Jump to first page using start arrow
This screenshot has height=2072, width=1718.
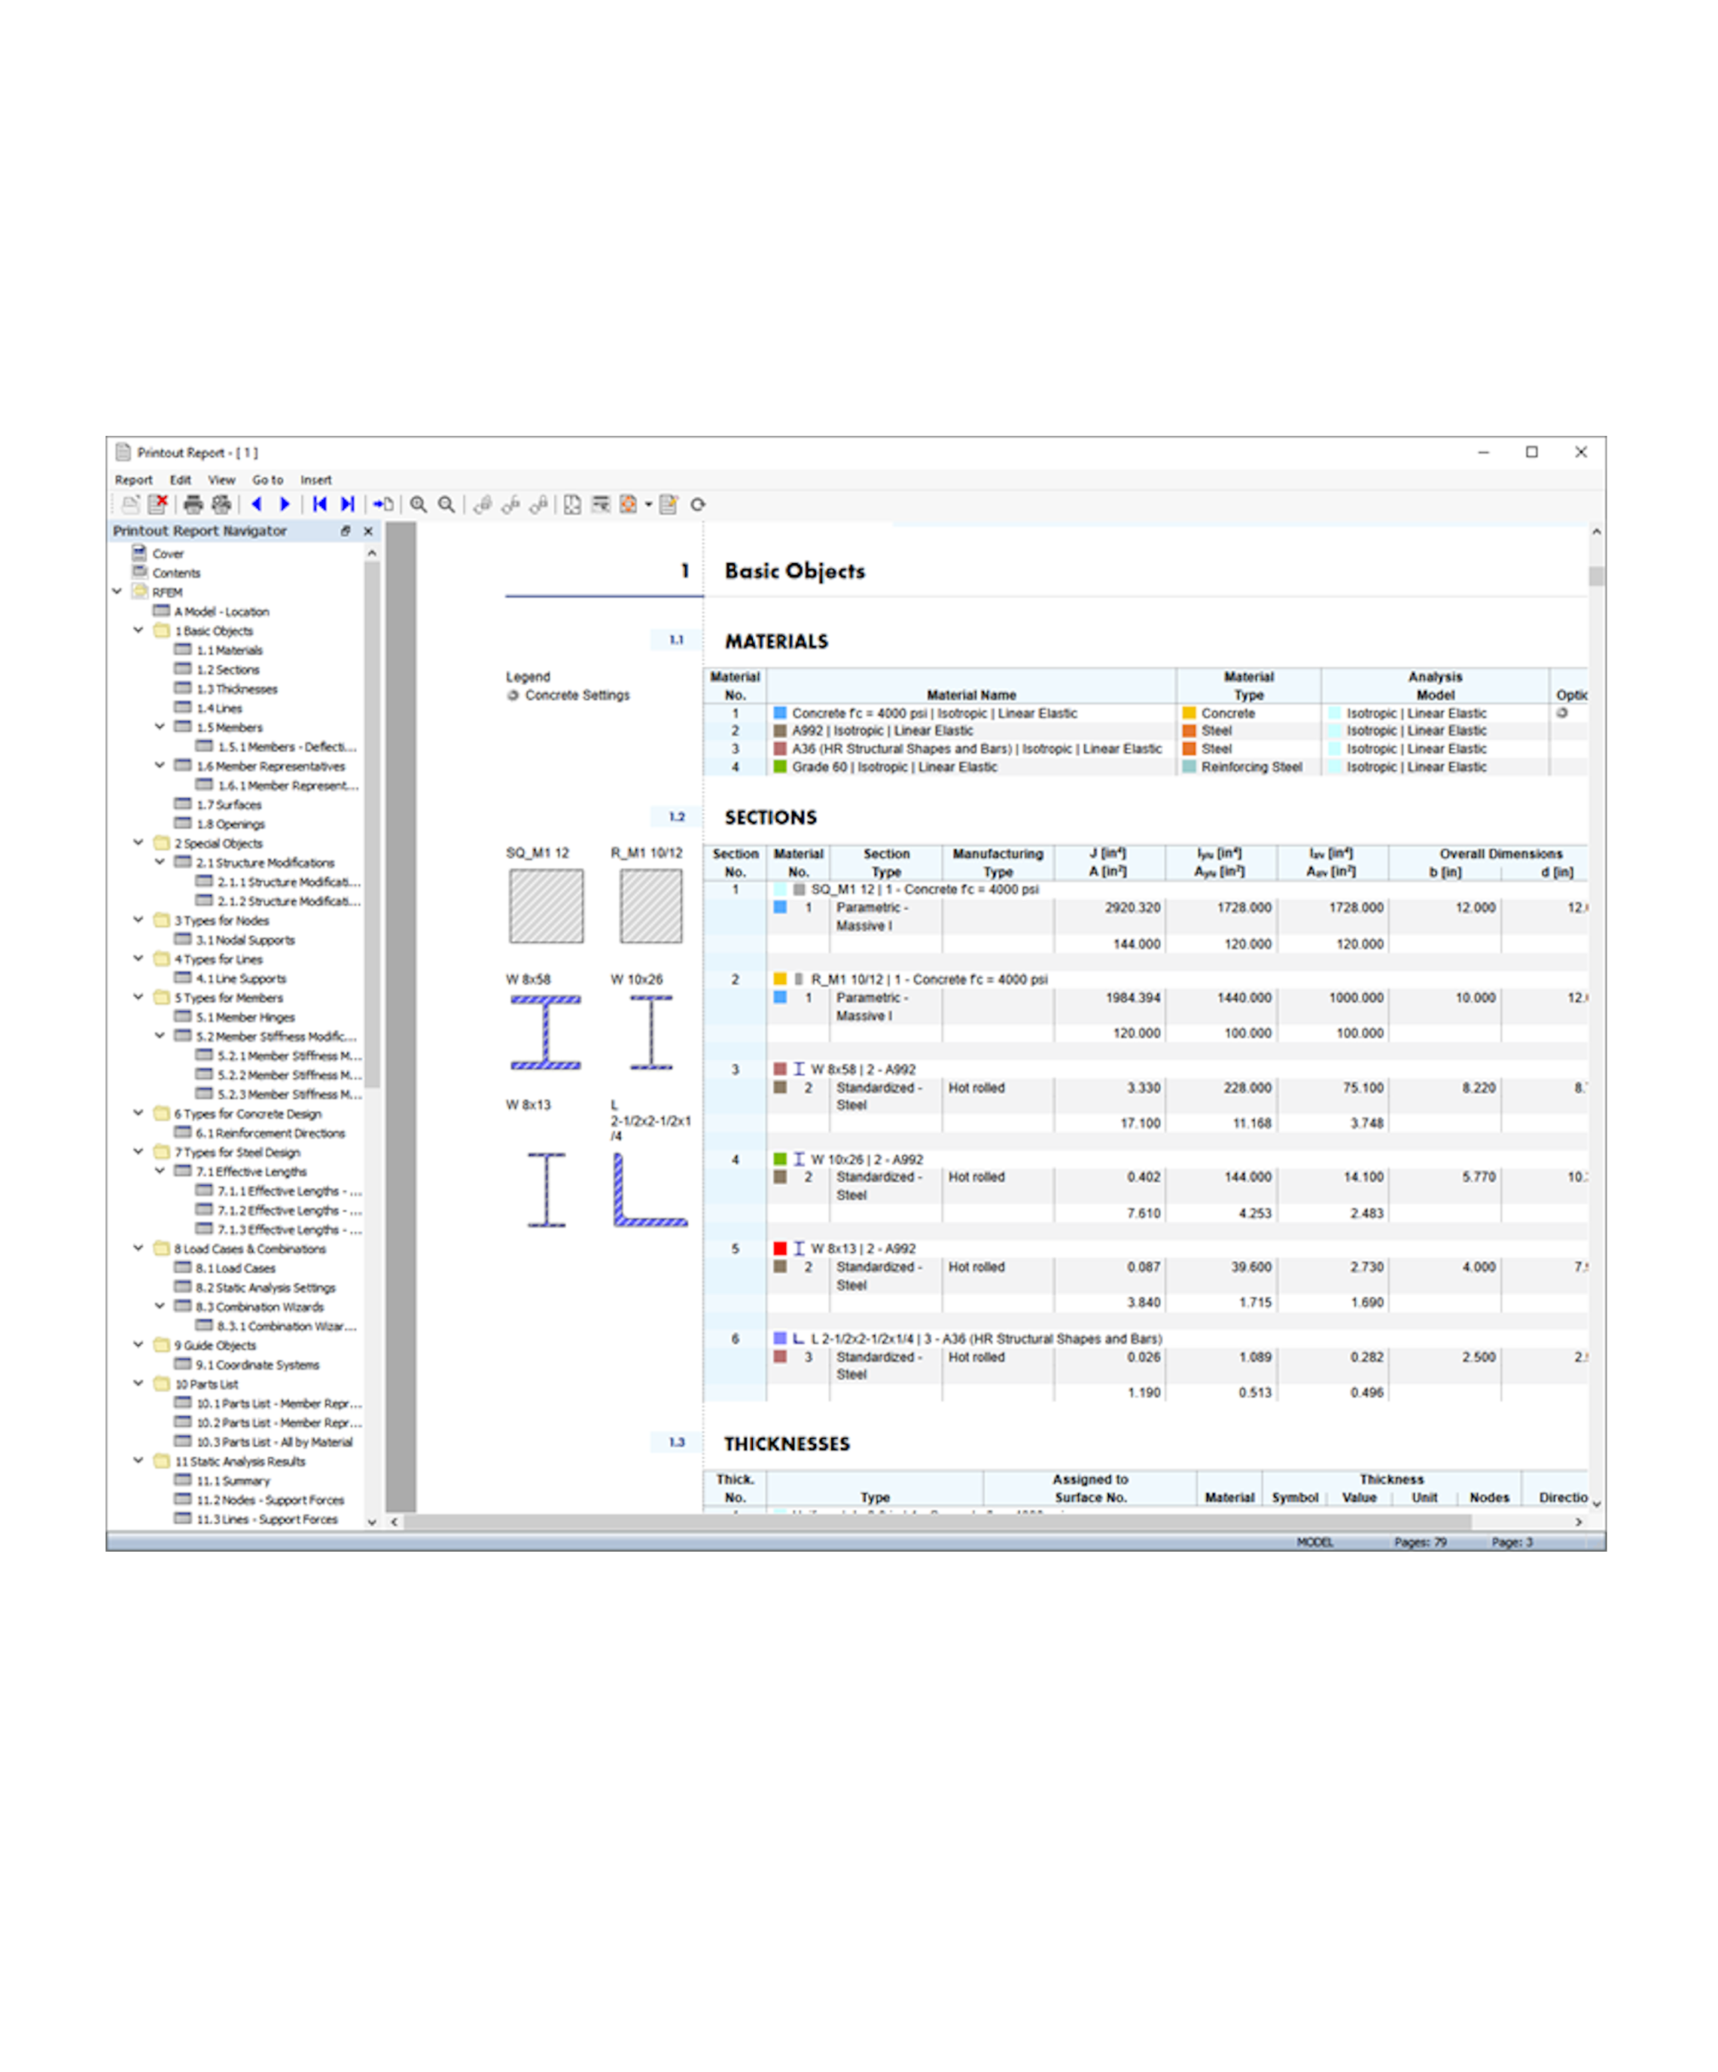(x=320, y=504)
